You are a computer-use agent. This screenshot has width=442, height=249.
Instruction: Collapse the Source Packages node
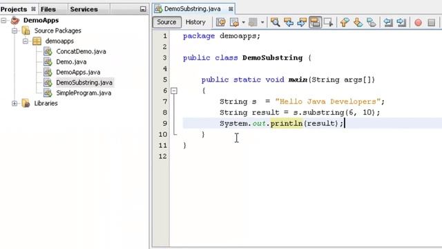point(15,30)
